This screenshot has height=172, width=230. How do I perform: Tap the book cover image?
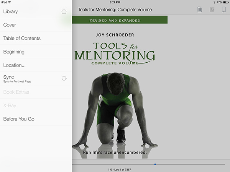pyautogui.click(x=120, y=87)
